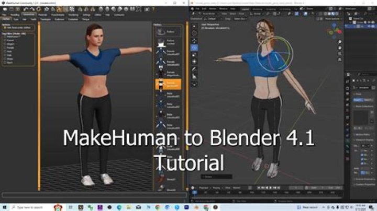Open Chrome from the taskbar
The image size is (377, 211).
tap(158, 207)
